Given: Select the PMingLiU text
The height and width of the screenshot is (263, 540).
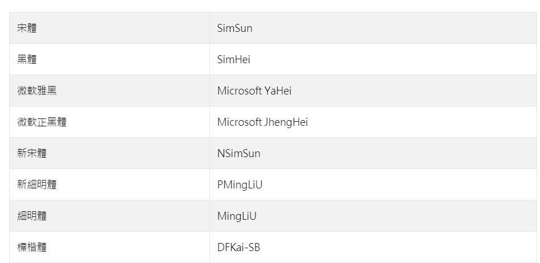Looking at the screenshot, I should pyautogui.click(x=240, y=185).
